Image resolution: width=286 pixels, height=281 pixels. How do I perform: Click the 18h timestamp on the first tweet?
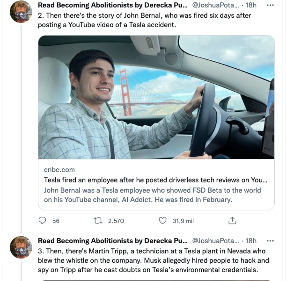click(251, 6)
